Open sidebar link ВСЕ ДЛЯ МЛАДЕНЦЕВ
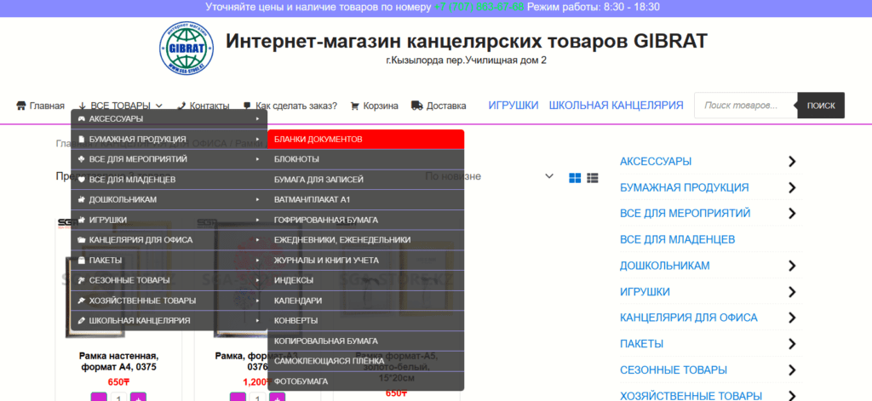Image resolution: width=872 pixels, height=401 pixels. (x=677, y=240)
